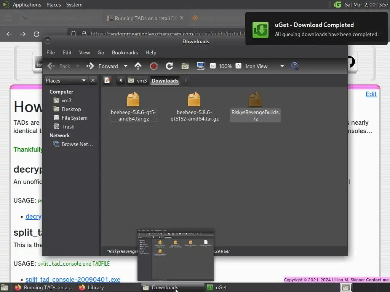
Task: Go up to parent folder
Action: point(138,66)
